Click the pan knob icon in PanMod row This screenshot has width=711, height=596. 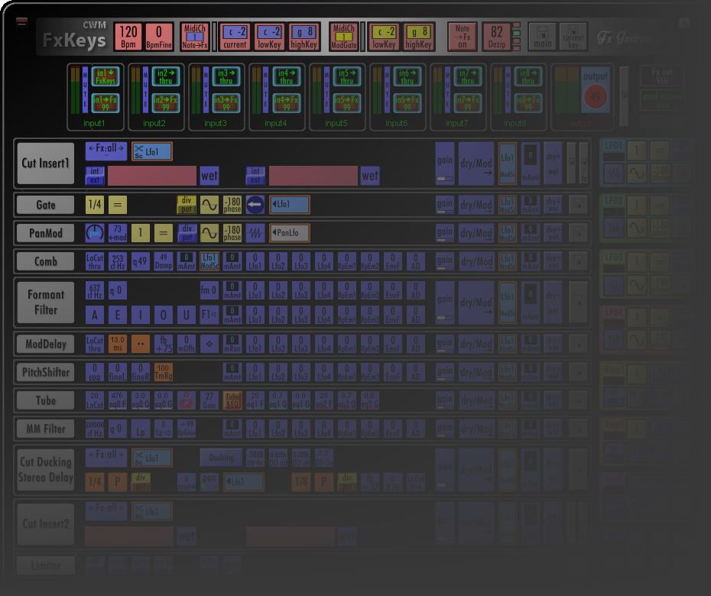click(95, 232)
